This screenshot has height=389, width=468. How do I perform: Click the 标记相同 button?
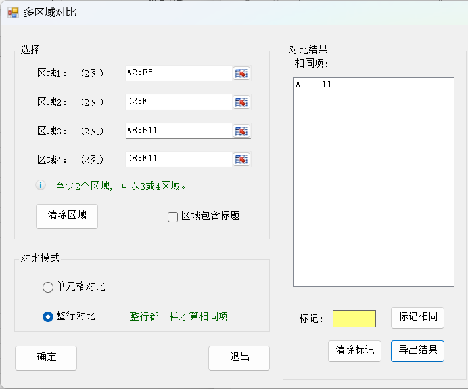coord(417,317)
